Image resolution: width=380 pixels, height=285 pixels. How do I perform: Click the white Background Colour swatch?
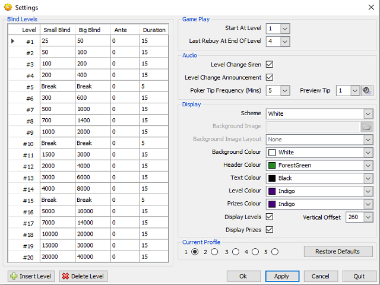click(272, 153)
